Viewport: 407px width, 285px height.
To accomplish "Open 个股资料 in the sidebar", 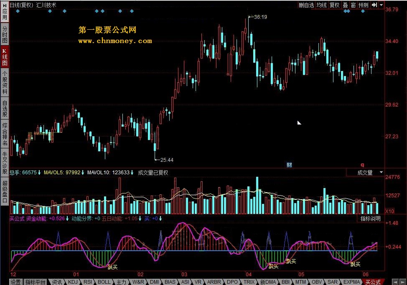I will (x=5, y=82).
